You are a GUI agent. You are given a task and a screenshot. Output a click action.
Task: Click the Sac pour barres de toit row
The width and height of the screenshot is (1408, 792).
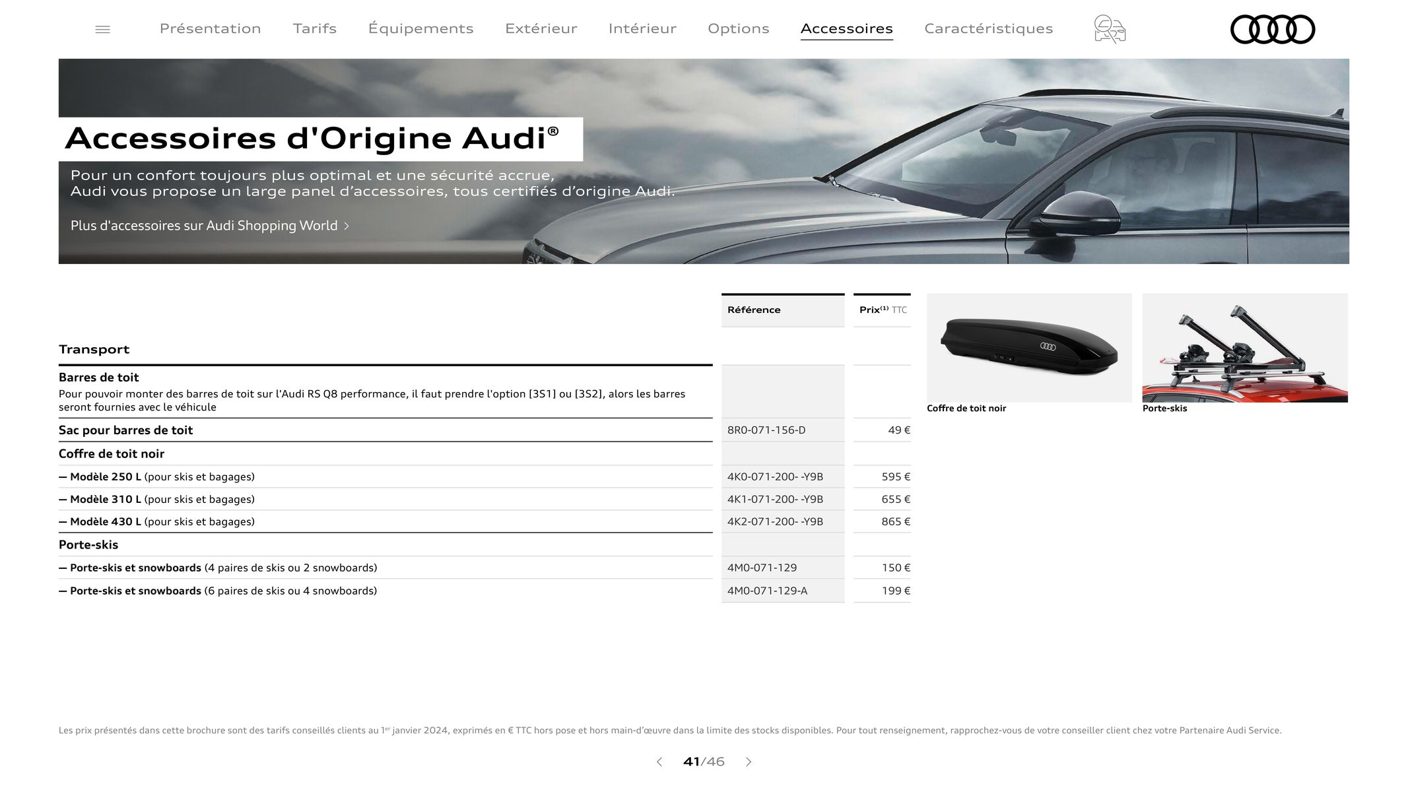point(485,430)
